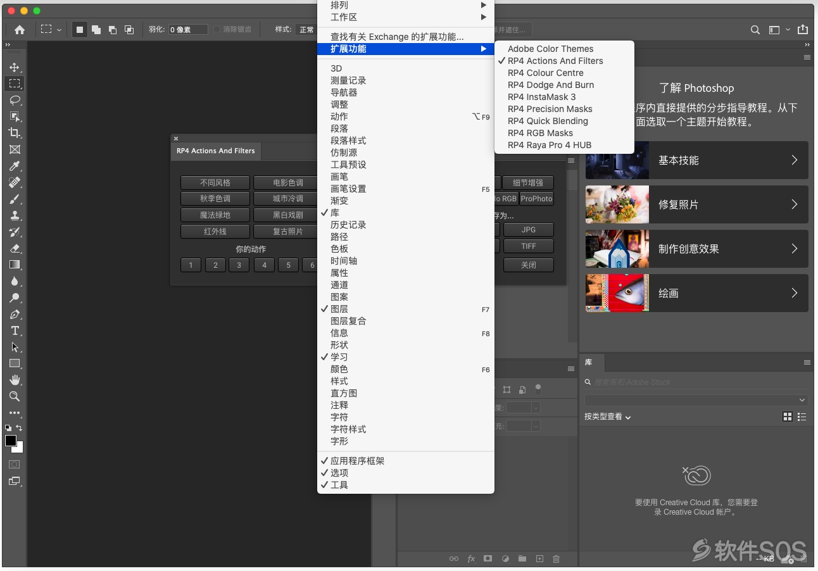Select the Object Selection tool
818x571 pixels.
pyautogui.click(x=15, y=116)
